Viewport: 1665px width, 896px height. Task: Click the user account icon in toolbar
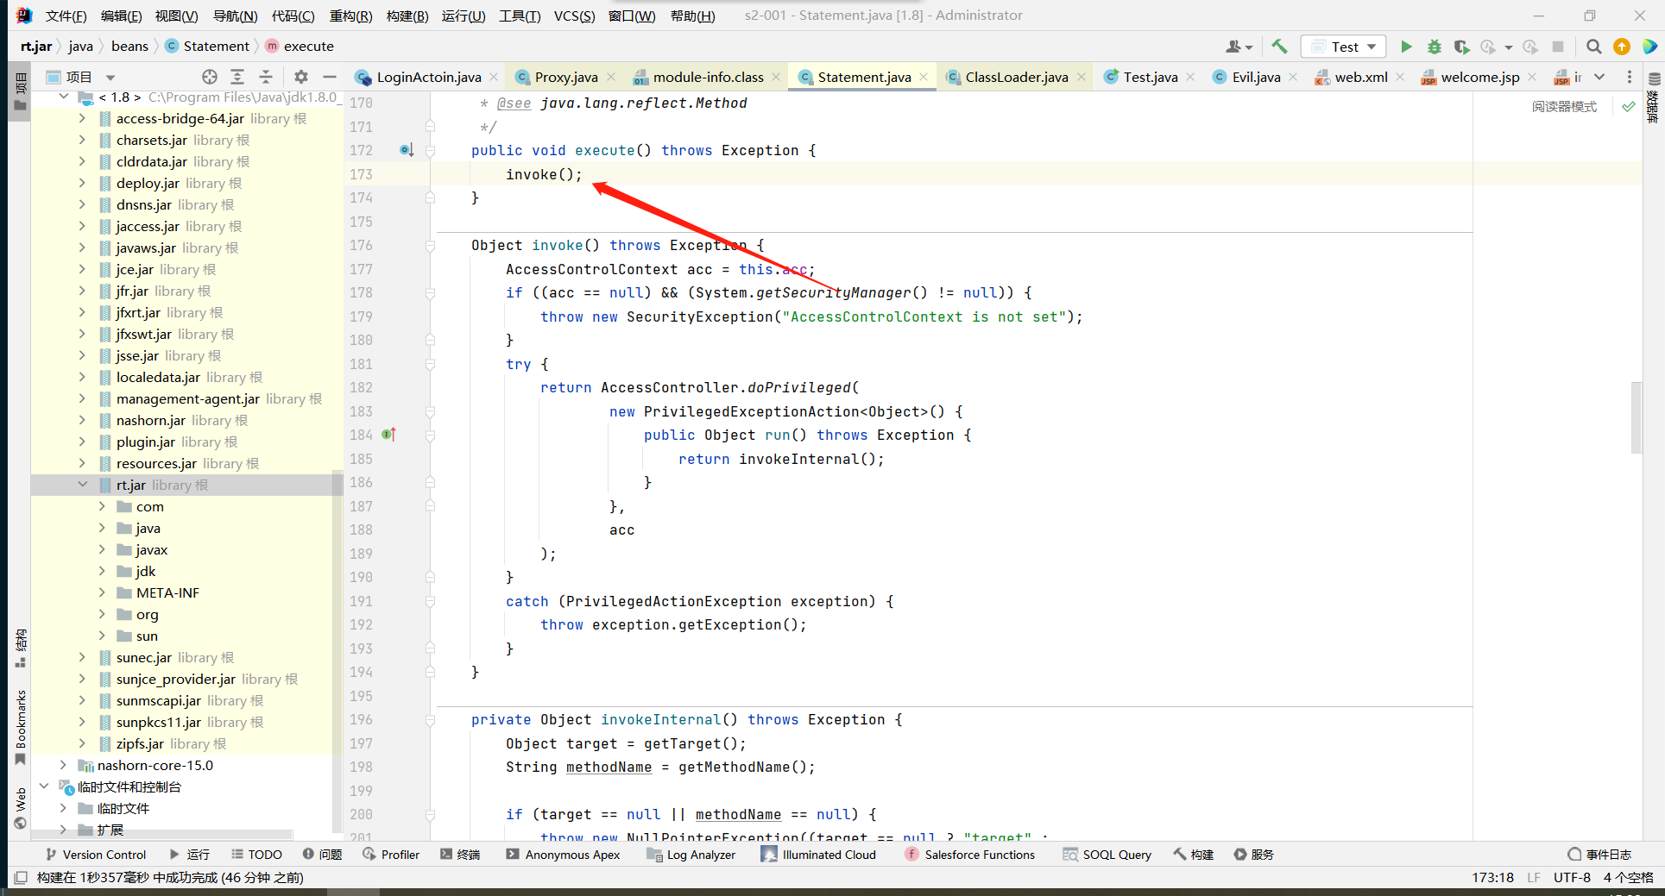pos(1239,47)
